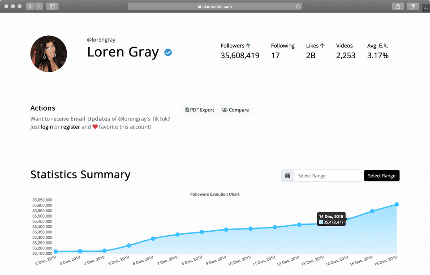
Task: Select the 9 Dec, 2019 data point
Action: tap(226, 229)
